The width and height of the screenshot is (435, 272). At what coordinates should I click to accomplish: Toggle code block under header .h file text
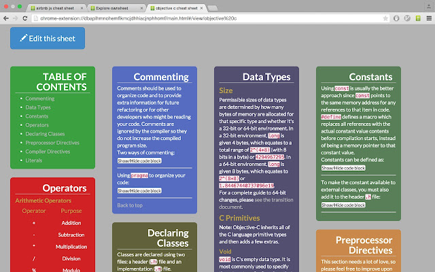[x=343, y=205]
